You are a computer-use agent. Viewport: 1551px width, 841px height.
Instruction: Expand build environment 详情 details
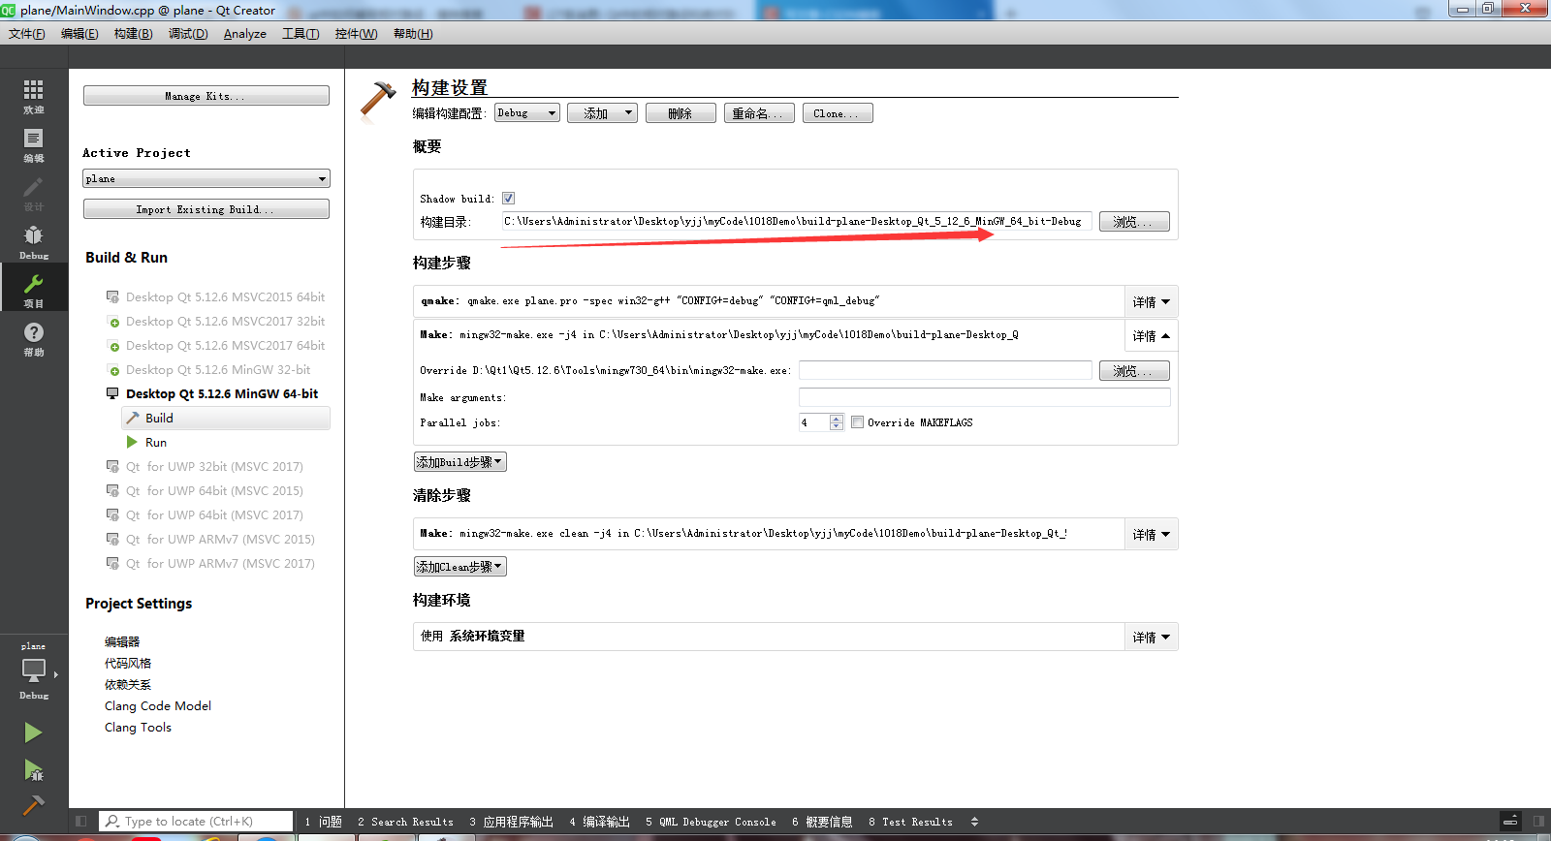pyautogui.click(x=1151, y=637)
